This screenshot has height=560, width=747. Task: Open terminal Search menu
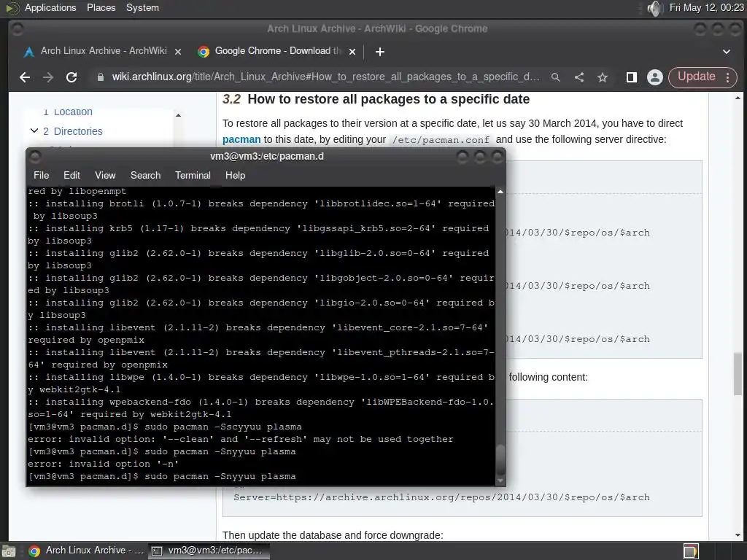(x=145, y=175)
